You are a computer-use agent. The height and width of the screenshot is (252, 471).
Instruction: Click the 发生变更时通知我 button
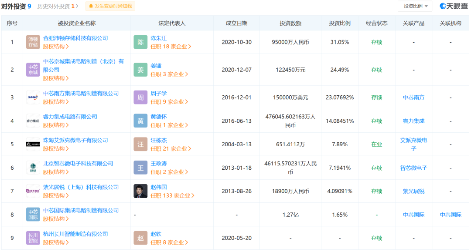pyautogui.click(x=110, y=6)
